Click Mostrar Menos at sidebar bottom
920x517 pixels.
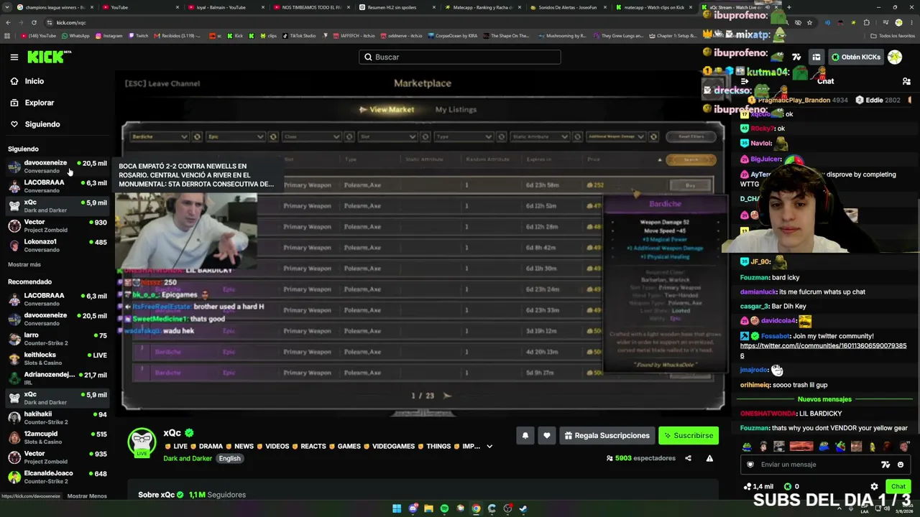pos(87,496)
